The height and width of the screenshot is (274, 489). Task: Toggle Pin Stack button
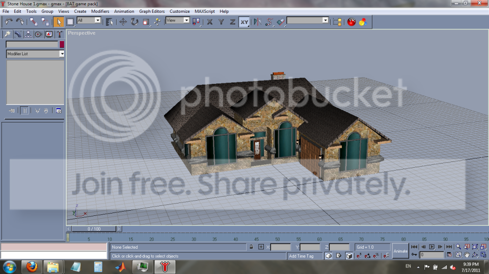(x=12, y=111)
